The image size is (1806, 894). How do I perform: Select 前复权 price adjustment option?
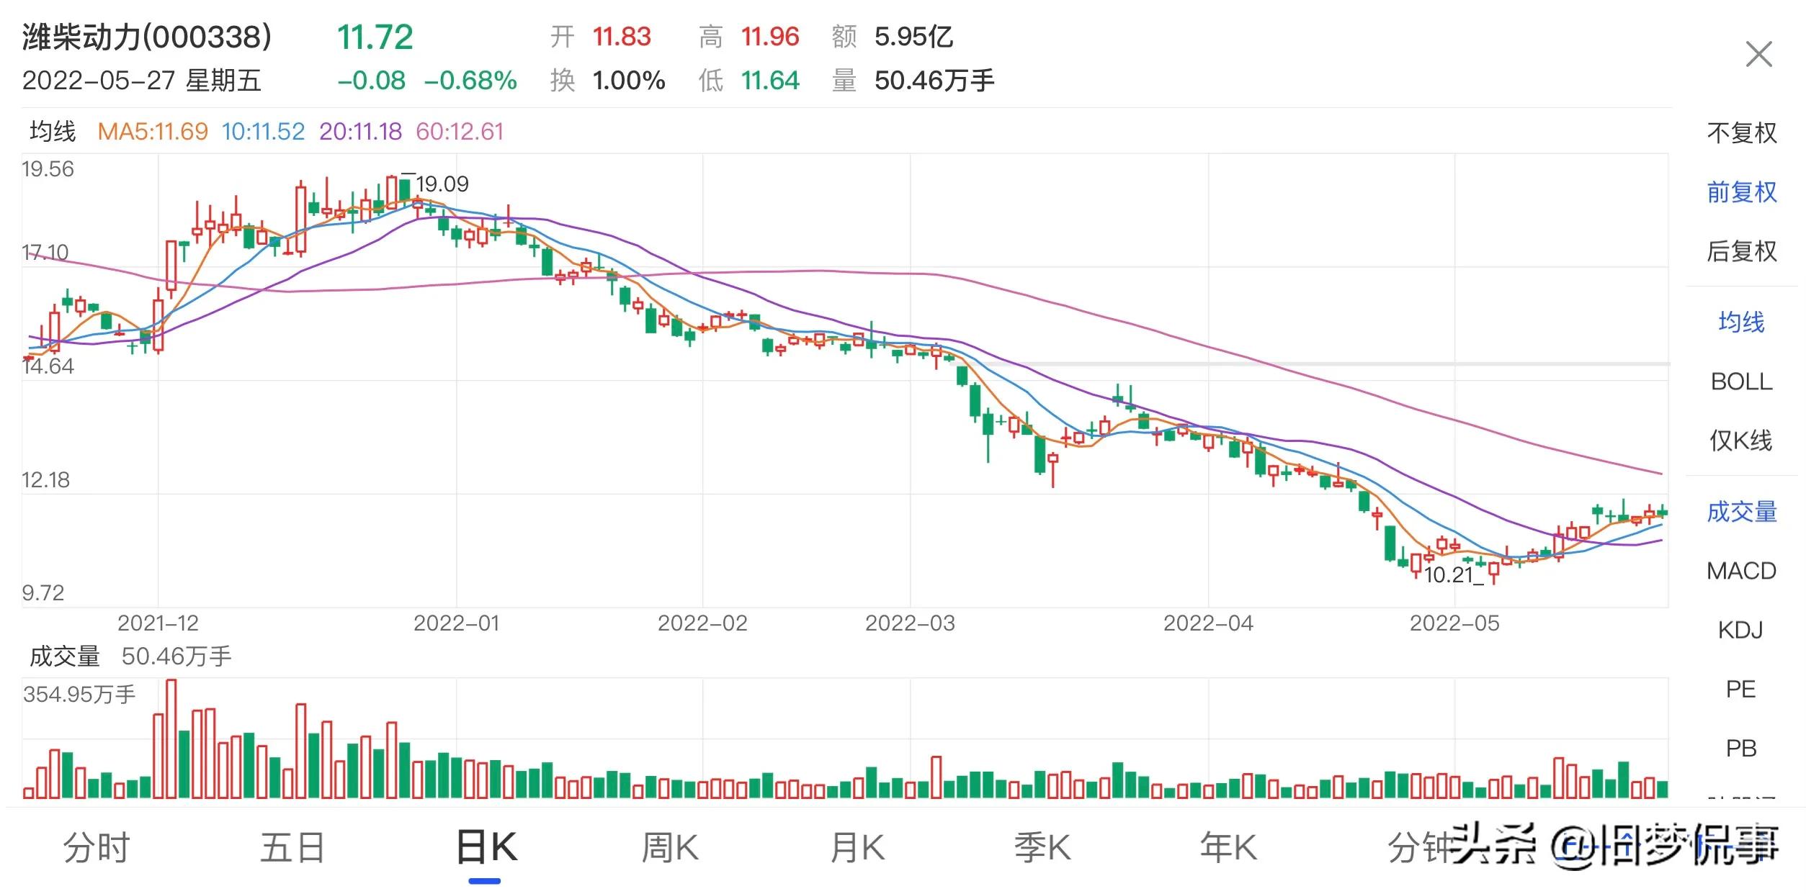click(1741, 192)
